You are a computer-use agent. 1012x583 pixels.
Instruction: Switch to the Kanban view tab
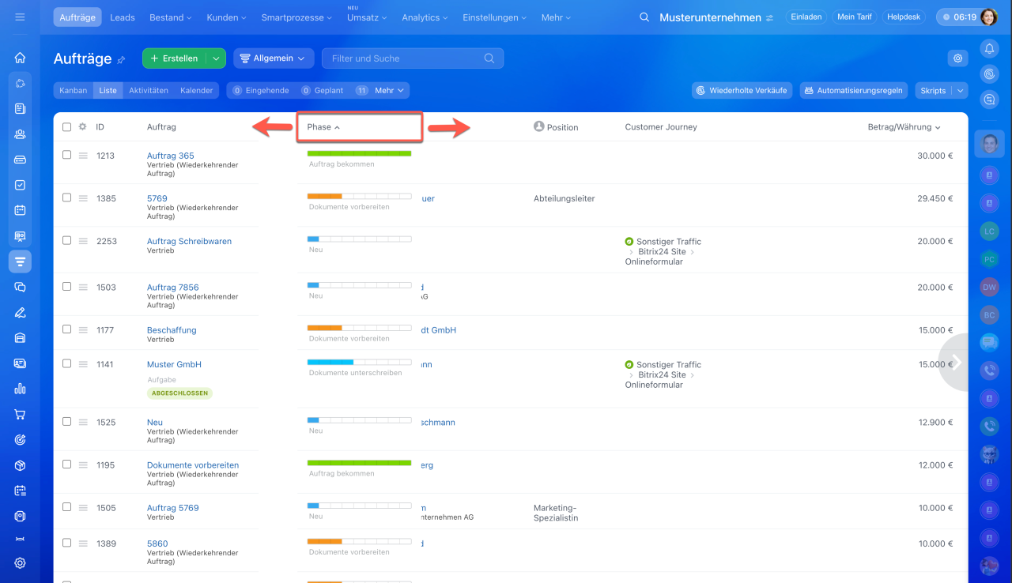(x=73, y=91)
